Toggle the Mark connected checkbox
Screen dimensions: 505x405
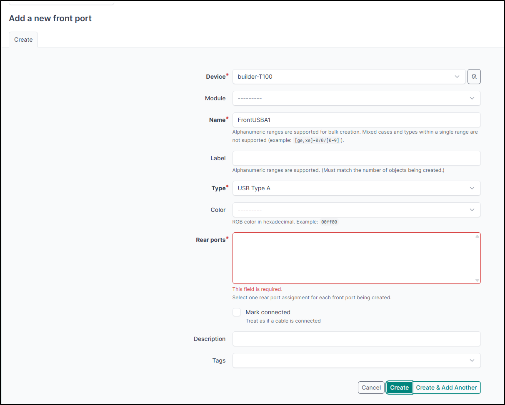click(237, 312)
